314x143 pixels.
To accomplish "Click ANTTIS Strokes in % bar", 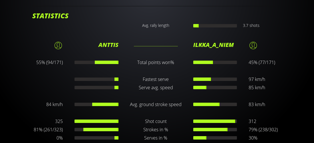I will click(96, 130).
